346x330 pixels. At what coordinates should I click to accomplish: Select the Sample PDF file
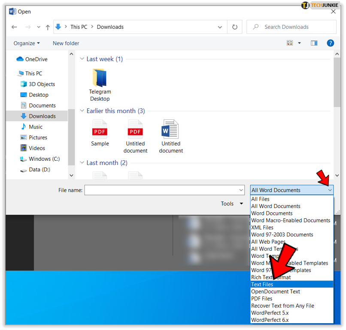pyautogui.click(x=100, y=134)
